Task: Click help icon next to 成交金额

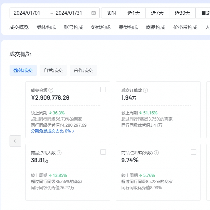Action: (x=51, y=90)
